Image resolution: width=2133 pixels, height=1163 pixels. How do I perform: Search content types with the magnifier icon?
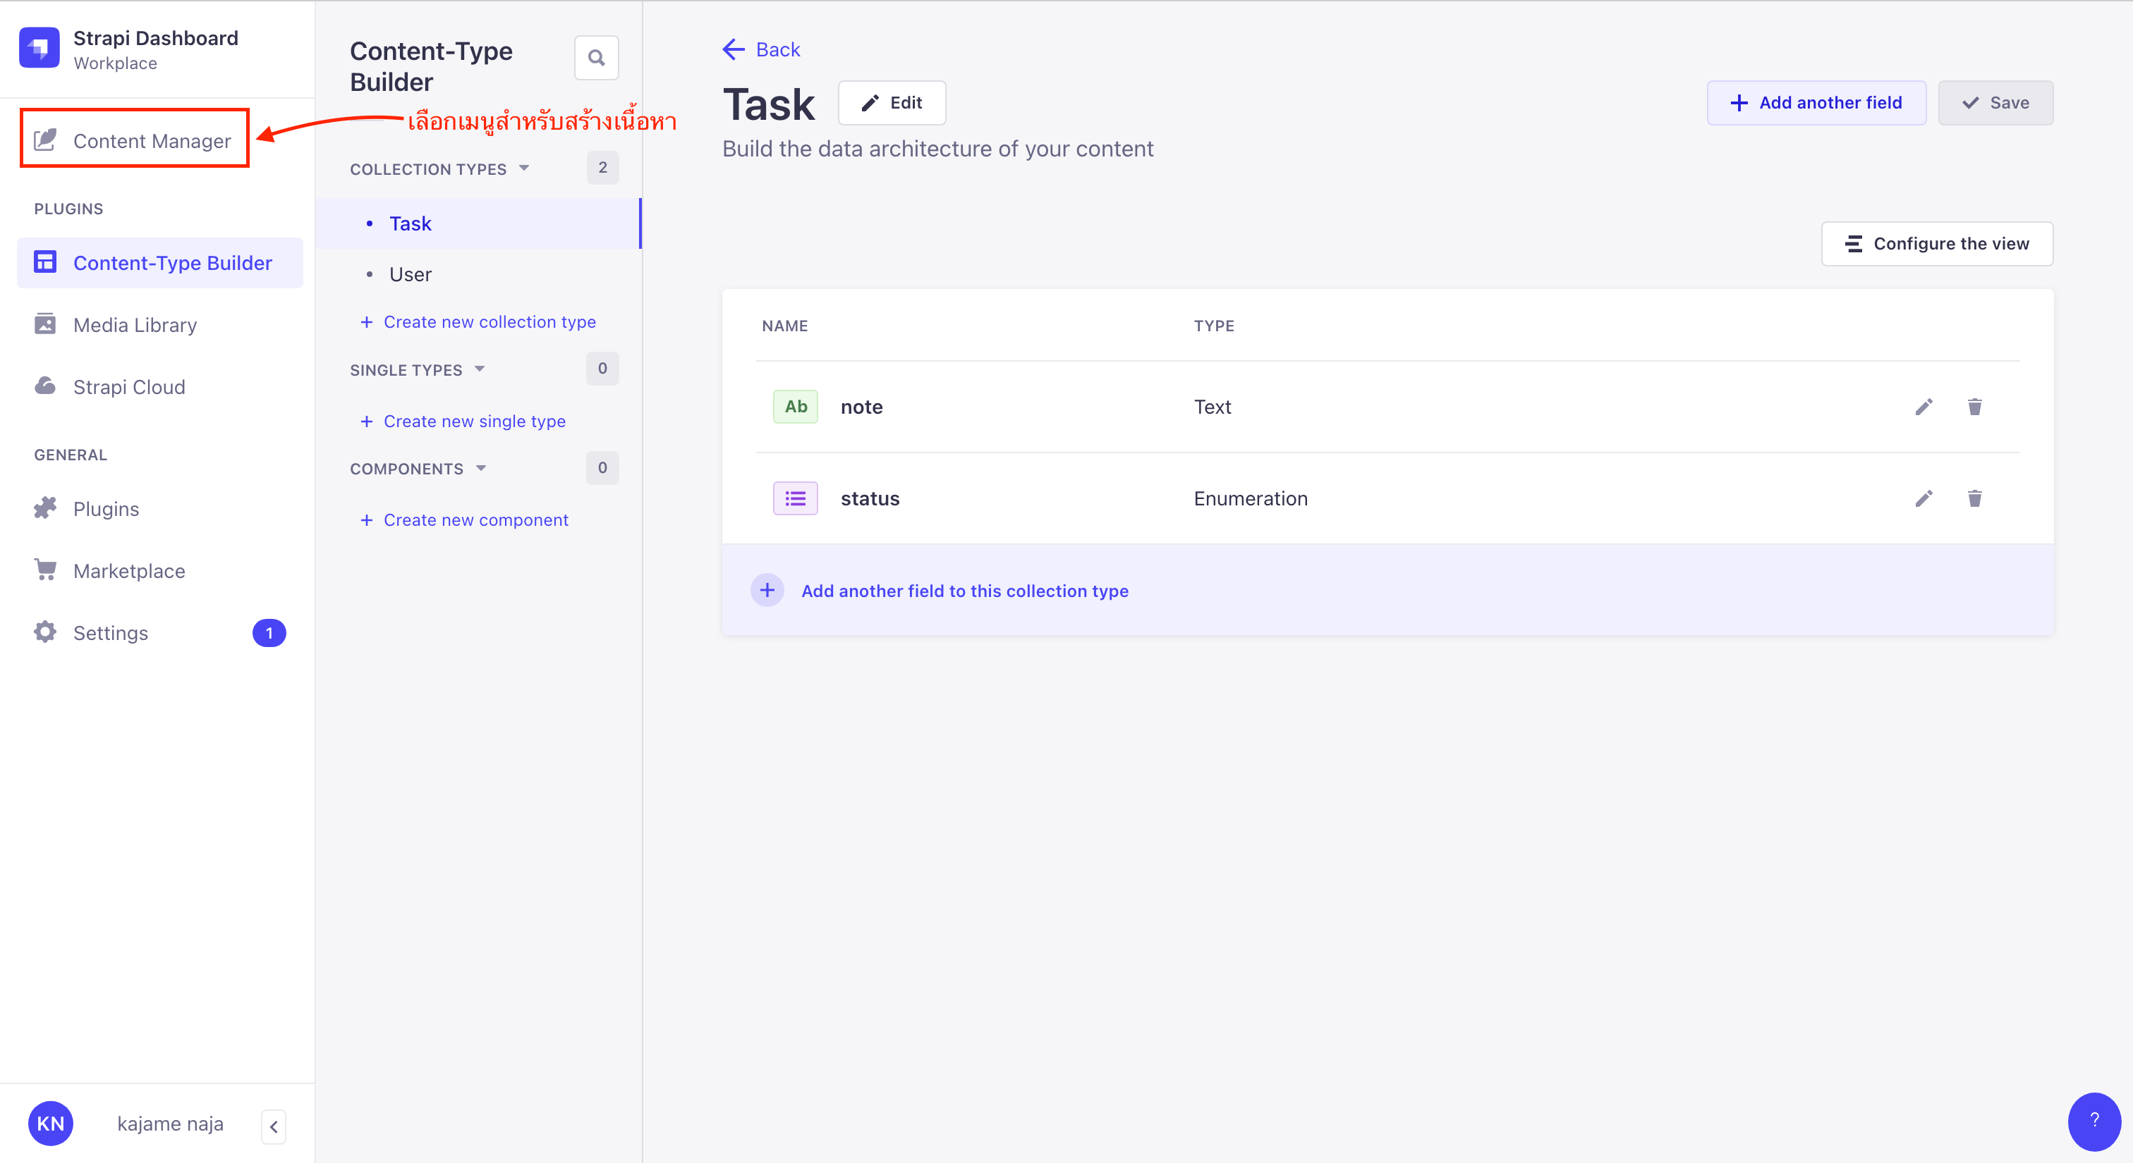pyautogui.click(x=596, y=58)
